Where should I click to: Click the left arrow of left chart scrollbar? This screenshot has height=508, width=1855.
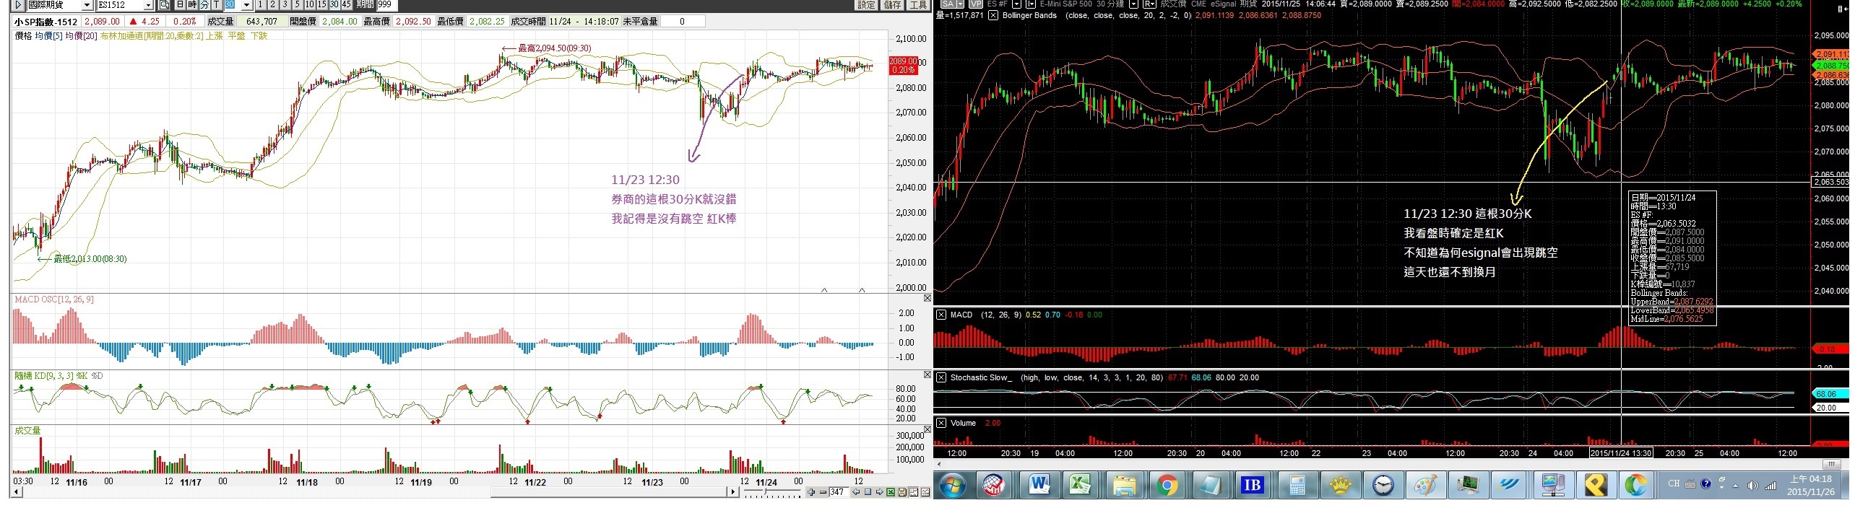[16, 492]
